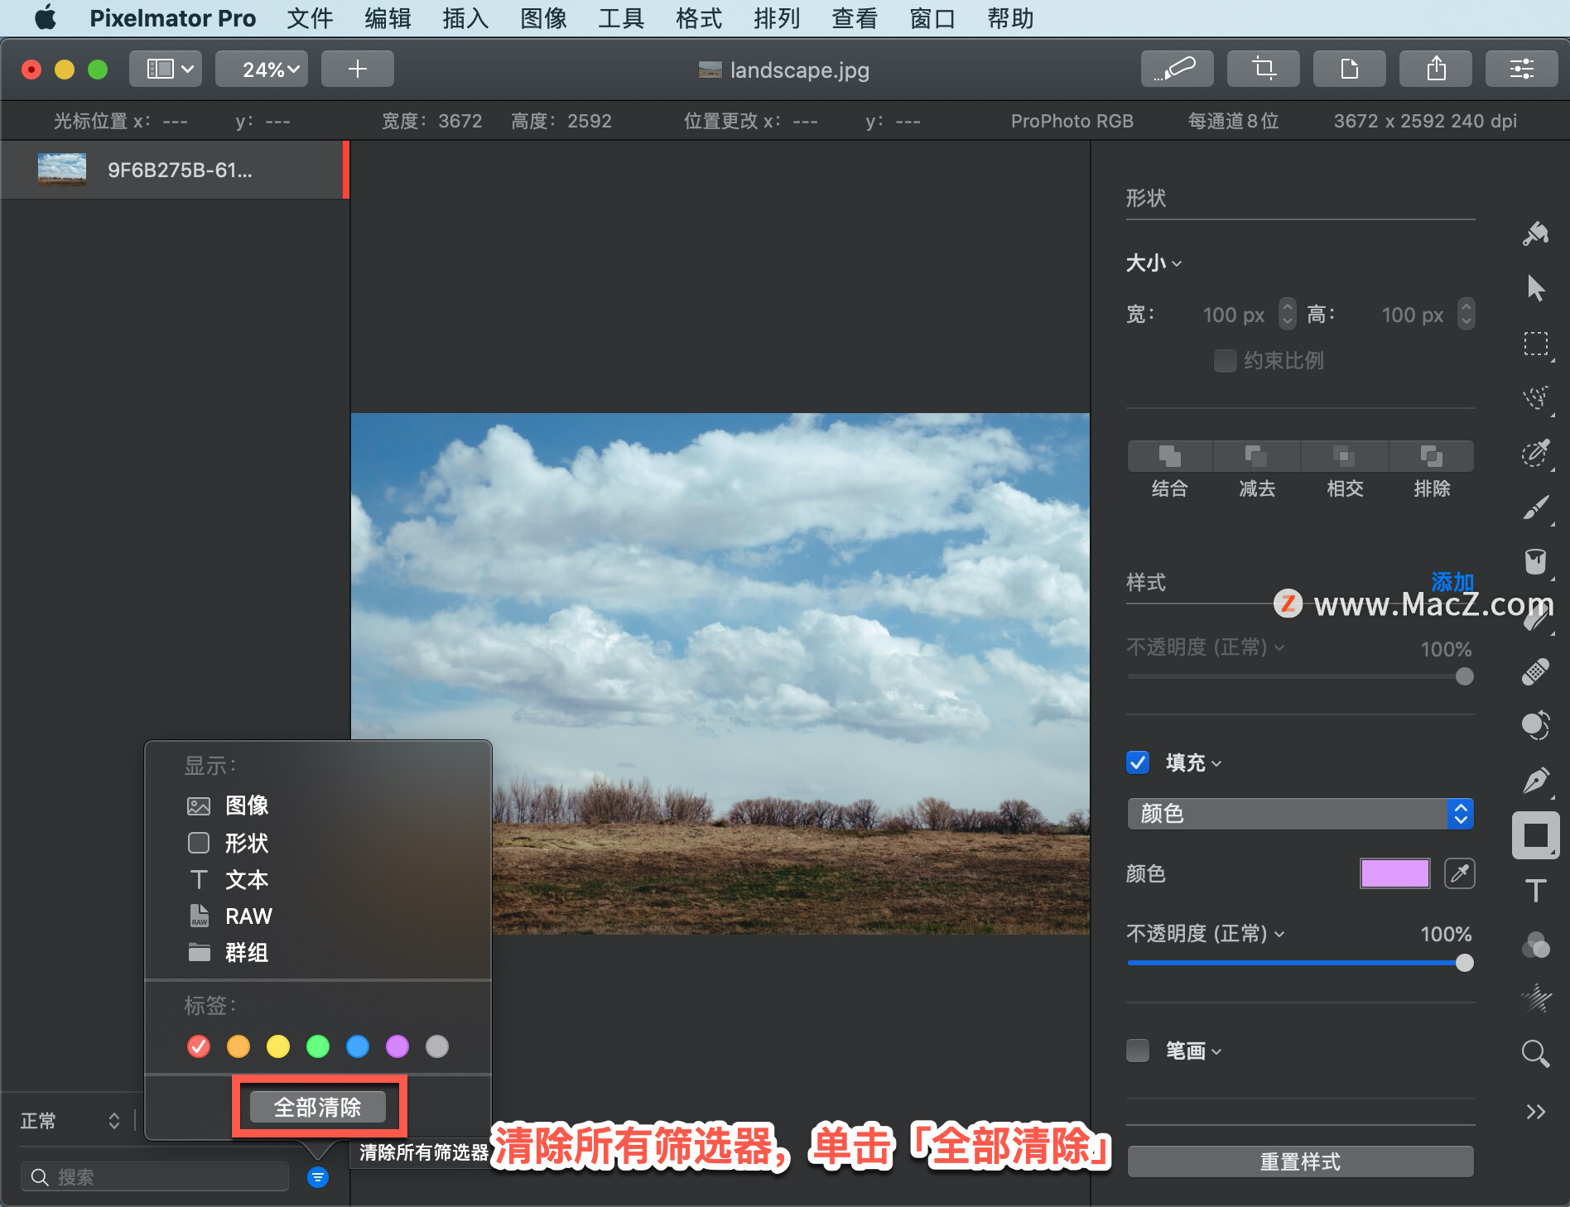The height and width of the screenshot is (1207, 1570).
Task: Pick fill color with eyedropper button
Action: 1459,873
